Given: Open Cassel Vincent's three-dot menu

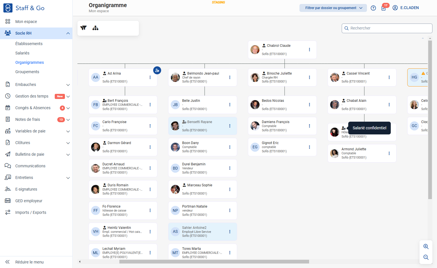Looking at the screenshot, I should point(389,77).
